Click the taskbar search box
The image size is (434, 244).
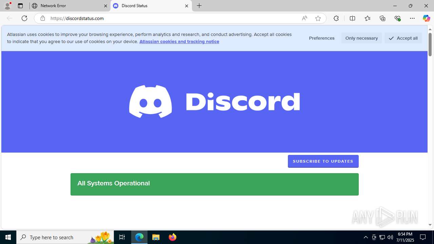(65, 237)
